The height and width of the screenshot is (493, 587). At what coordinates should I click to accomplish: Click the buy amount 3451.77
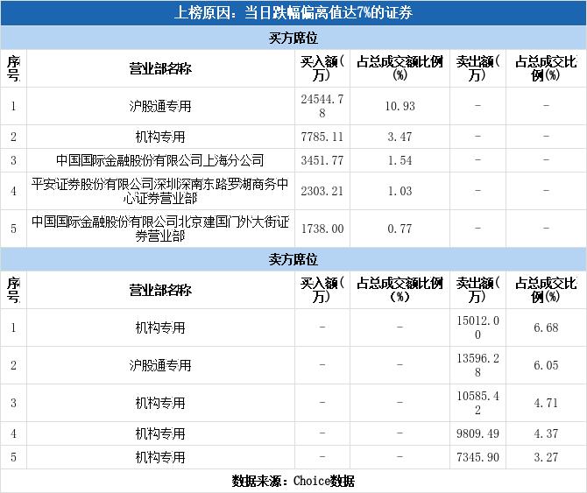tap(322, 160)
